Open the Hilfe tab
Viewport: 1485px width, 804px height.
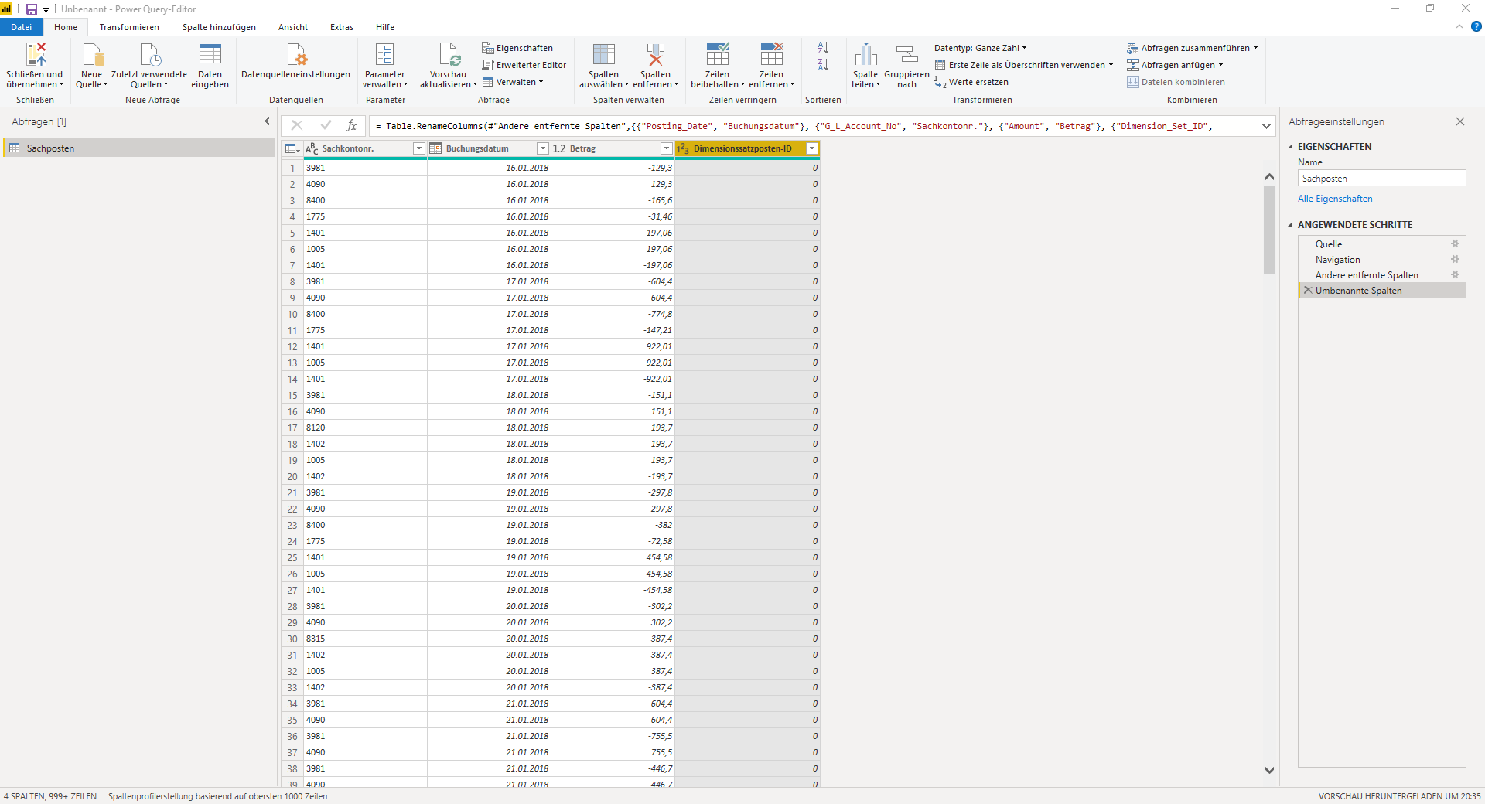[x=385, y=27]
